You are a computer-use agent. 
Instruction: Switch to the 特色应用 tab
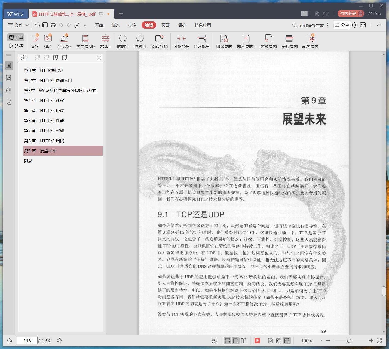coord(203,25)
